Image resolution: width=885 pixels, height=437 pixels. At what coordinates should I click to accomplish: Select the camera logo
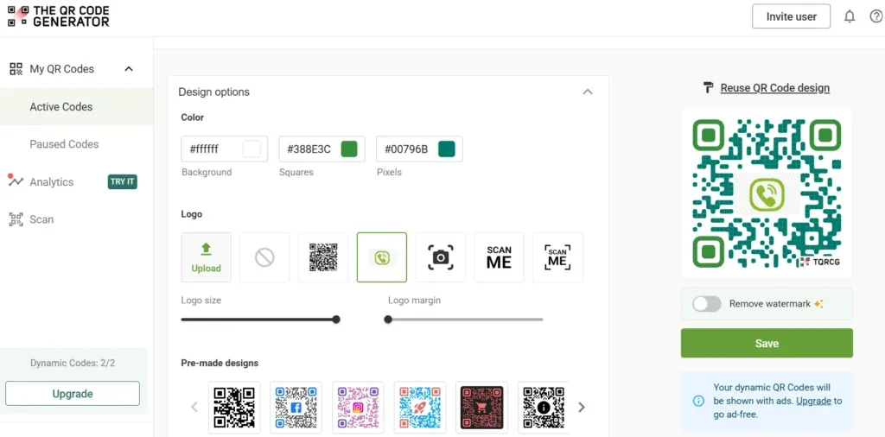(441, 257)
